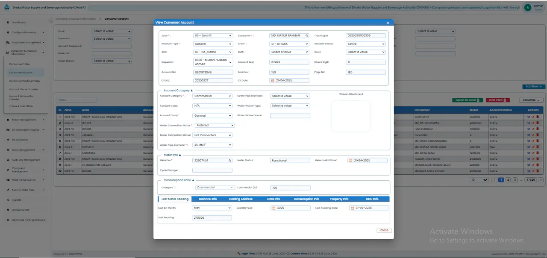Click the Last Reading input field
This screenshot has height=258, width=547.
click(212, 218)
